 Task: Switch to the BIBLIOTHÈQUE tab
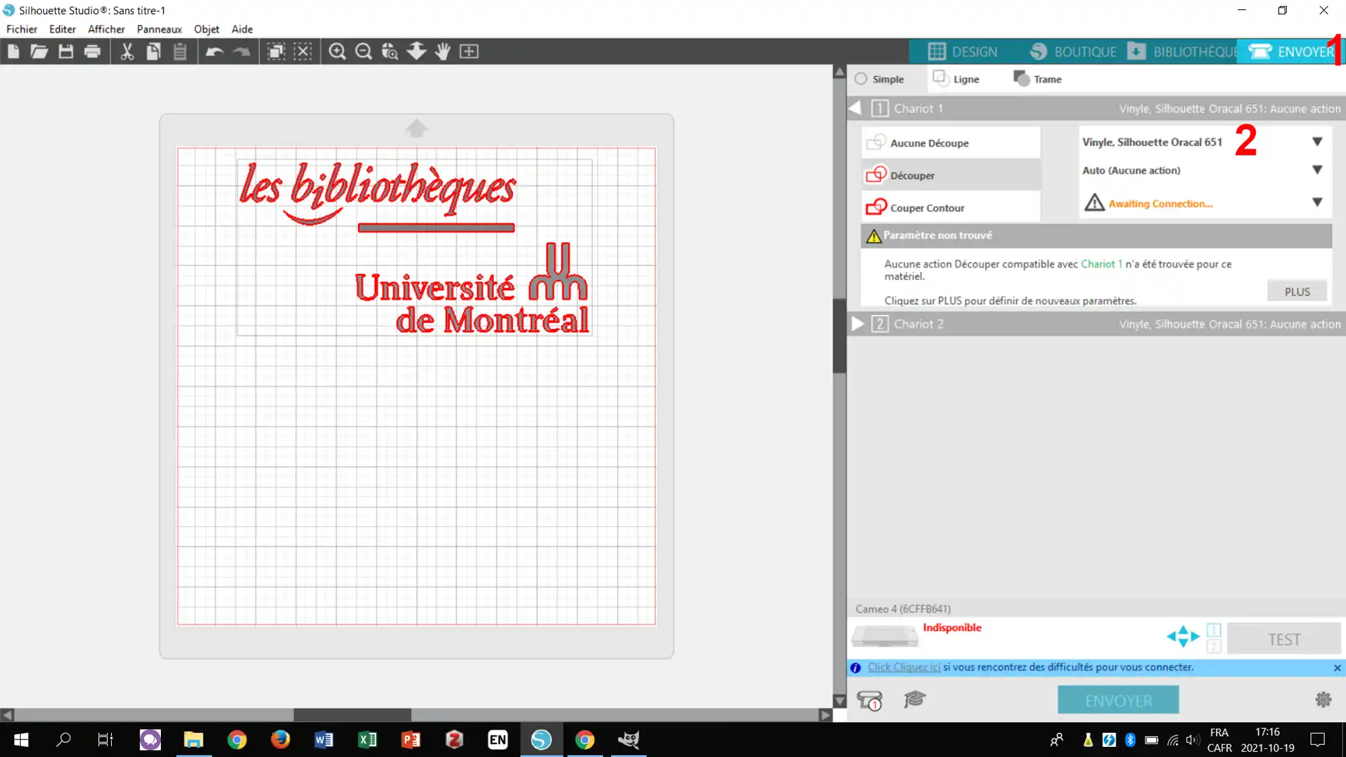coord(1183,52)
